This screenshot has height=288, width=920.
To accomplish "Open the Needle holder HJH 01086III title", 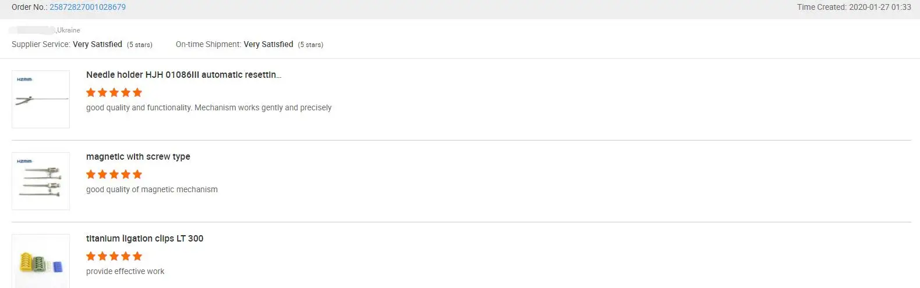I will [183, 75].
